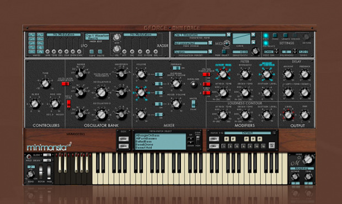
Task: Click the curve down arrow icon
Action: coord(253,42)
